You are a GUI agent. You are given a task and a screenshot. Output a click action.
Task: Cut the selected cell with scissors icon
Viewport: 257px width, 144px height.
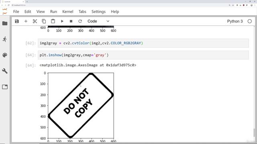[x=35, y=21]
